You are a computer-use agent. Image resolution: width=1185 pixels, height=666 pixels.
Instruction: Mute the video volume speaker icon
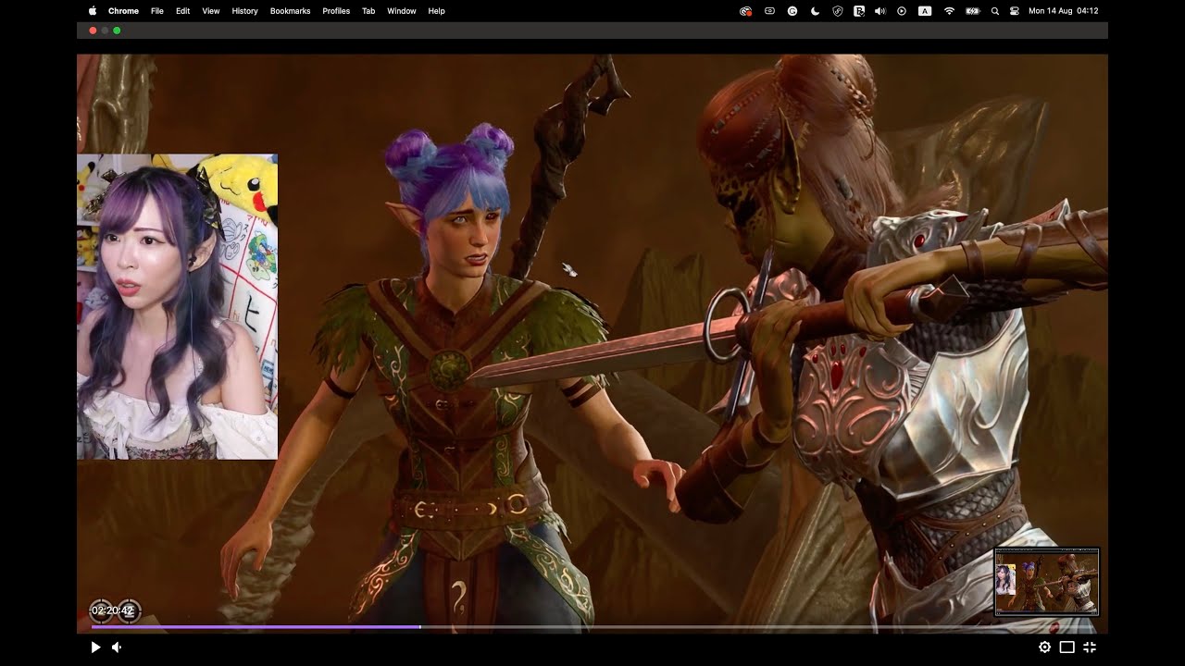point(117,647)
